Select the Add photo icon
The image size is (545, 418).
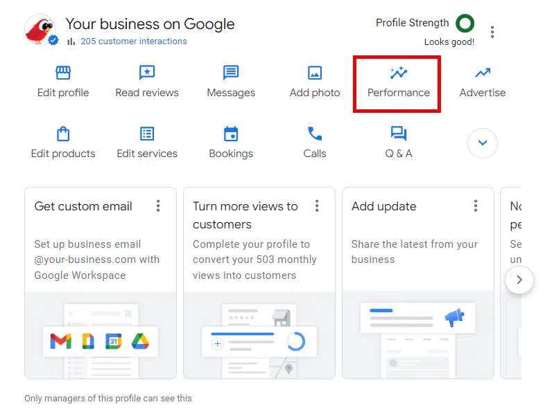coord(315,73)
